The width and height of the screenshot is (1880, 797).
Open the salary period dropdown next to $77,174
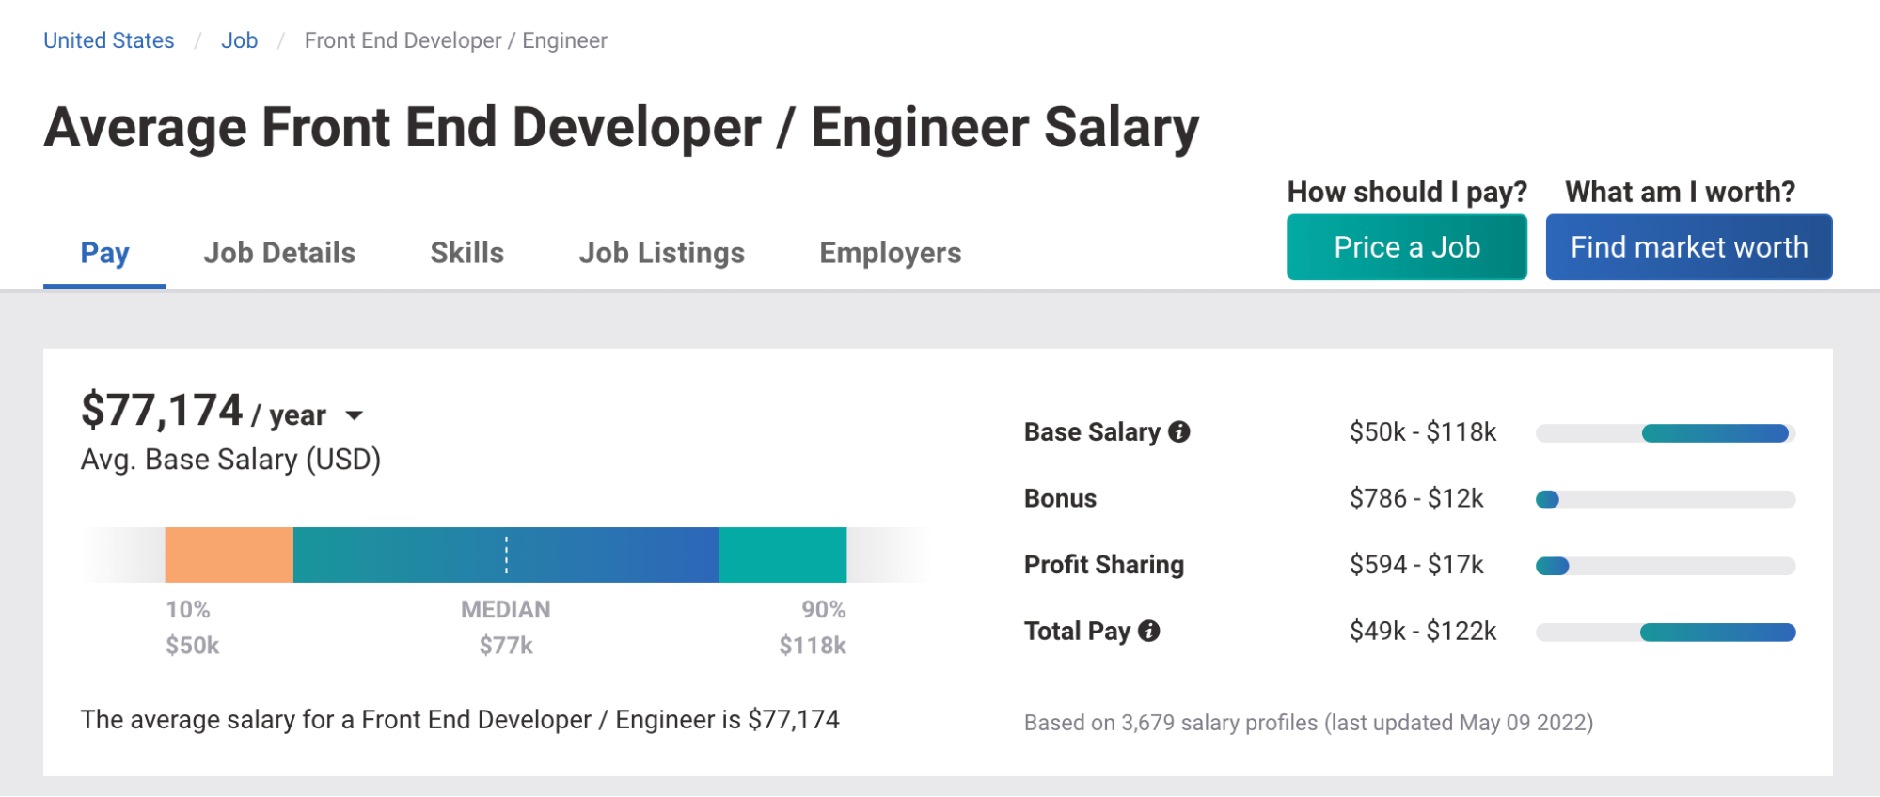click(x=355, y=414)
